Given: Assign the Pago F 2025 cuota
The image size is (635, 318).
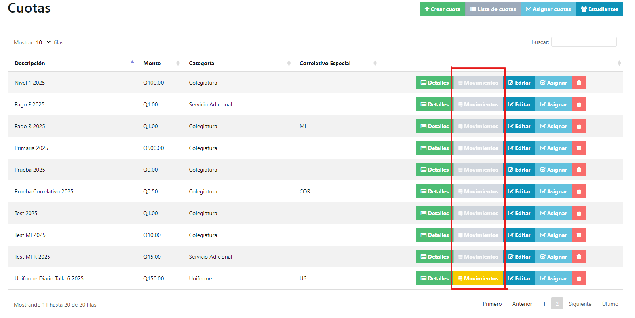Looking at the screenshot, I should (x=553, y=104).
